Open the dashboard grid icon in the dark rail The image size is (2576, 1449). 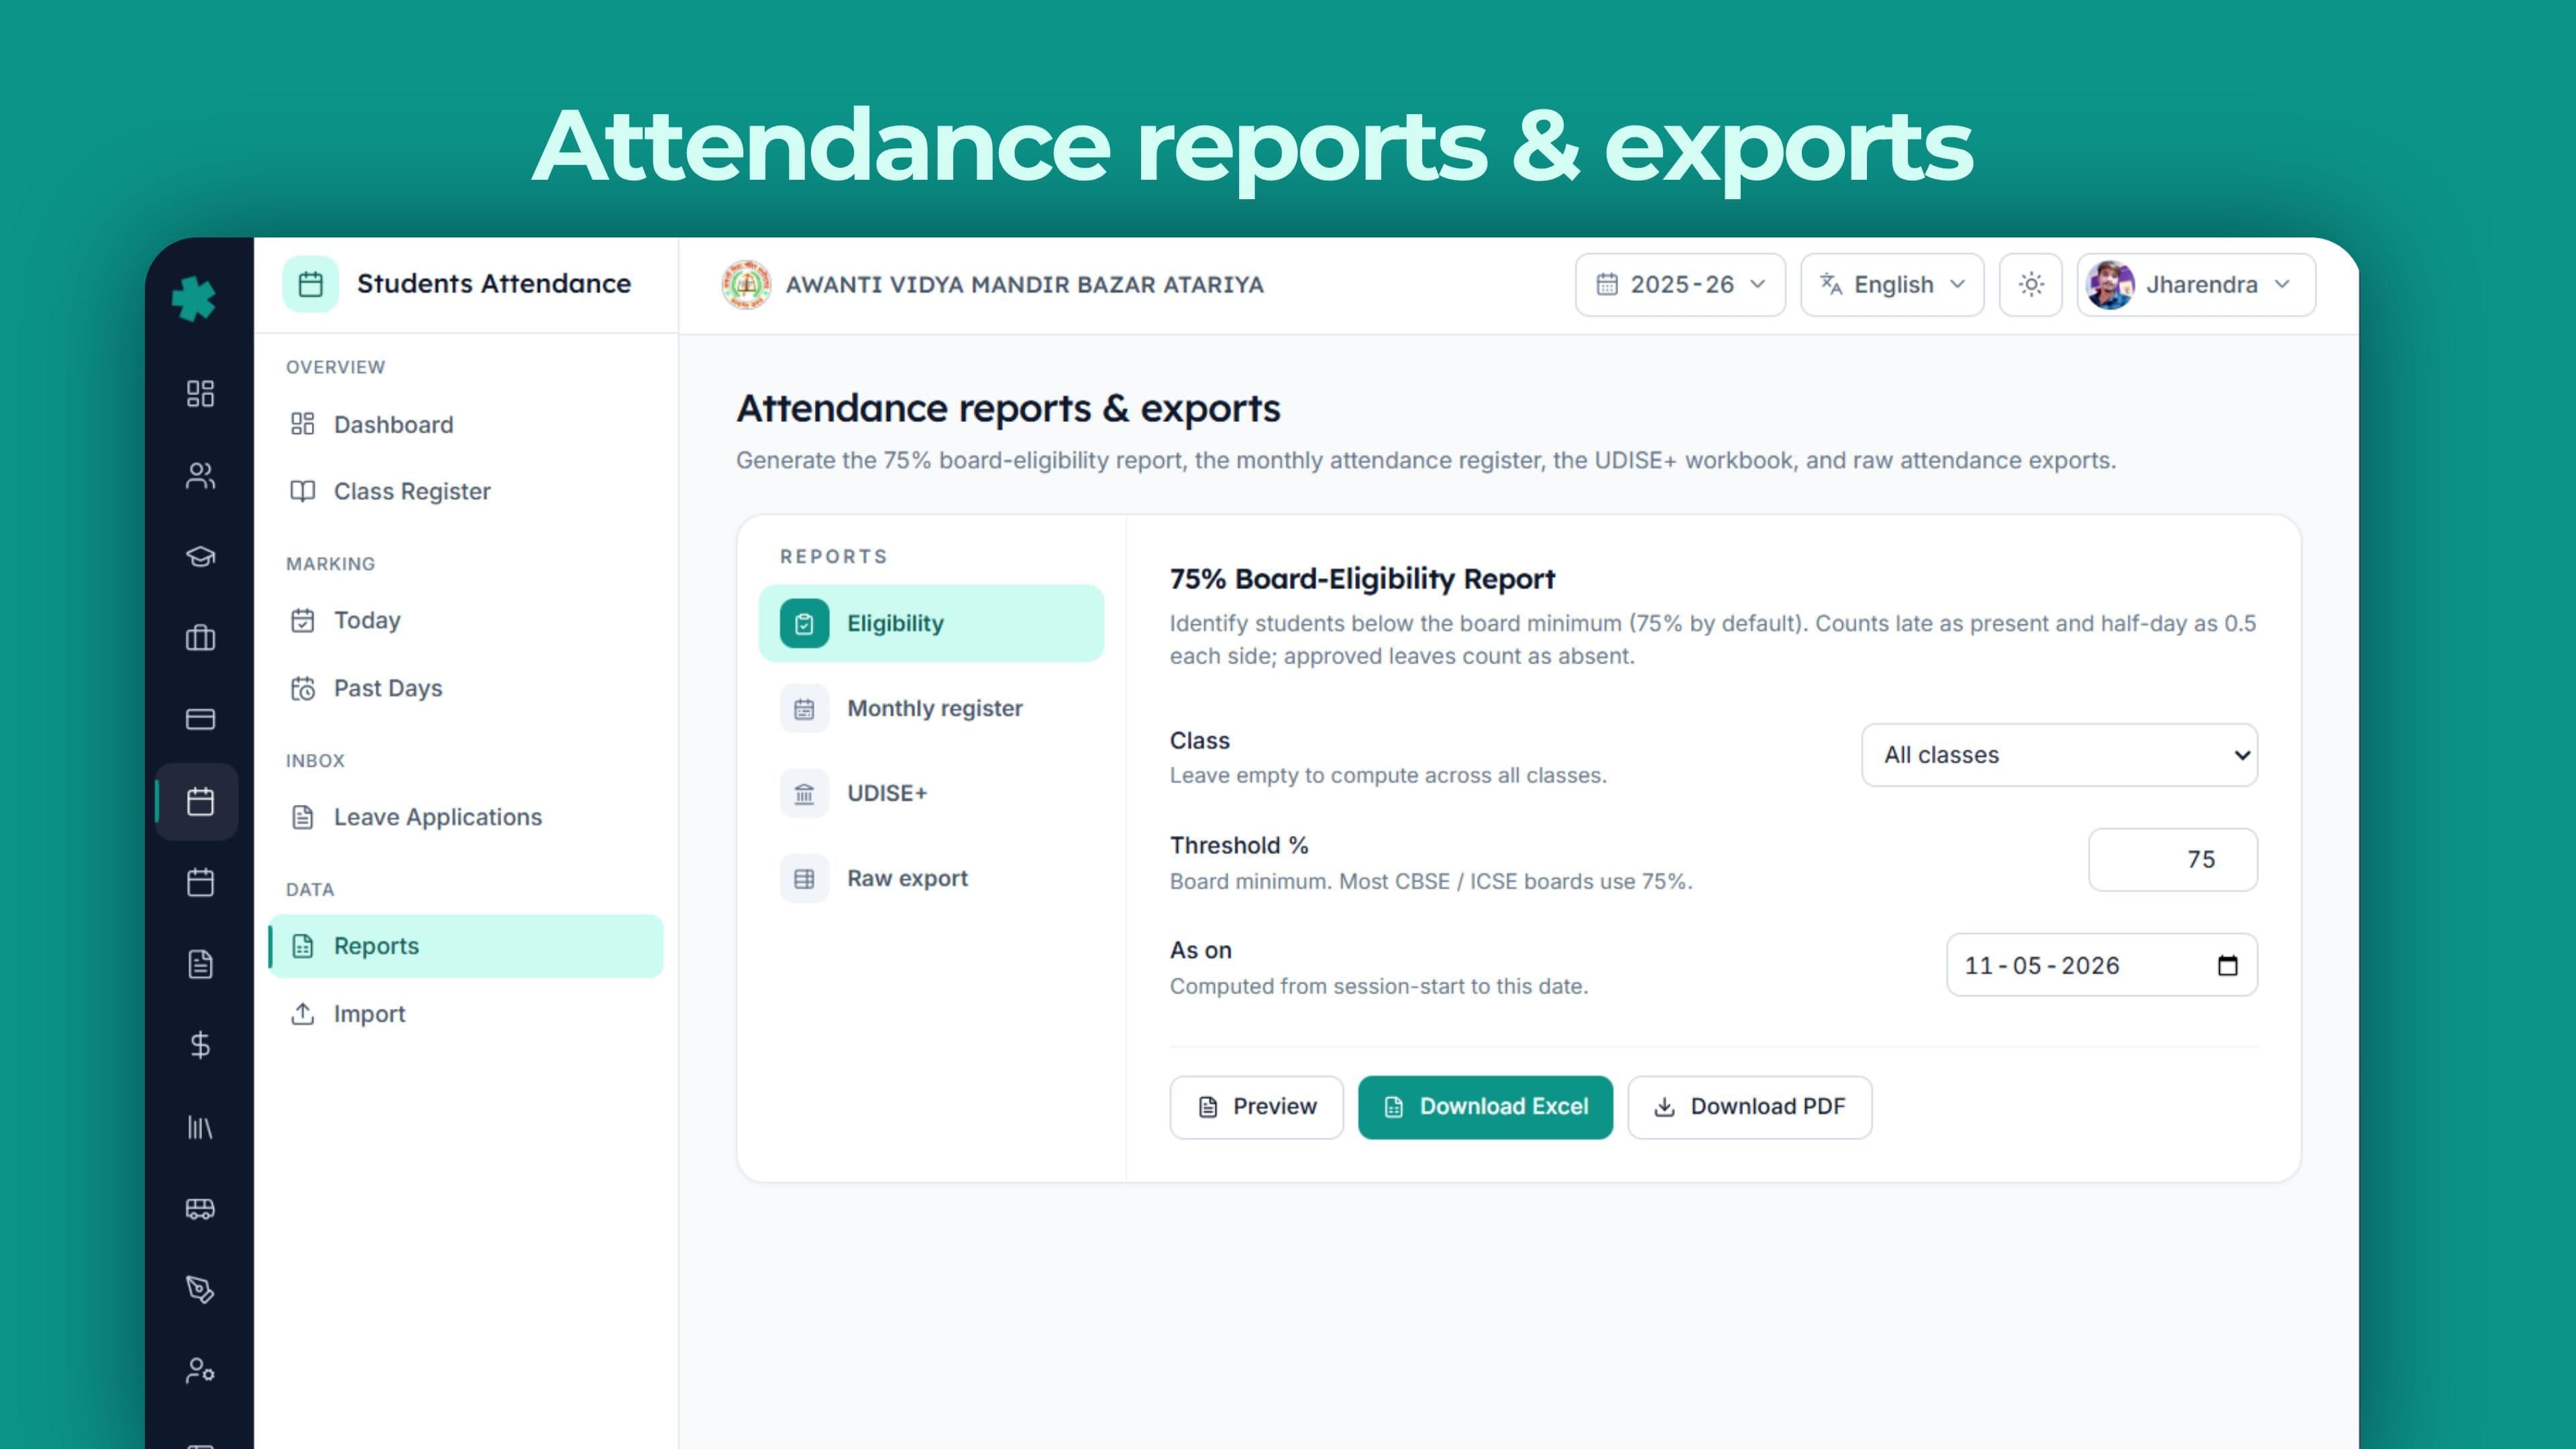[x=200, y=393]
